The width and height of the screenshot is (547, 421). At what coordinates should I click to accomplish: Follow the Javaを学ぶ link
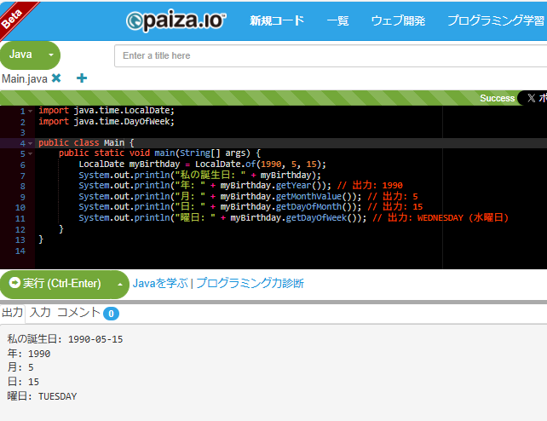(x=159, y=283)
